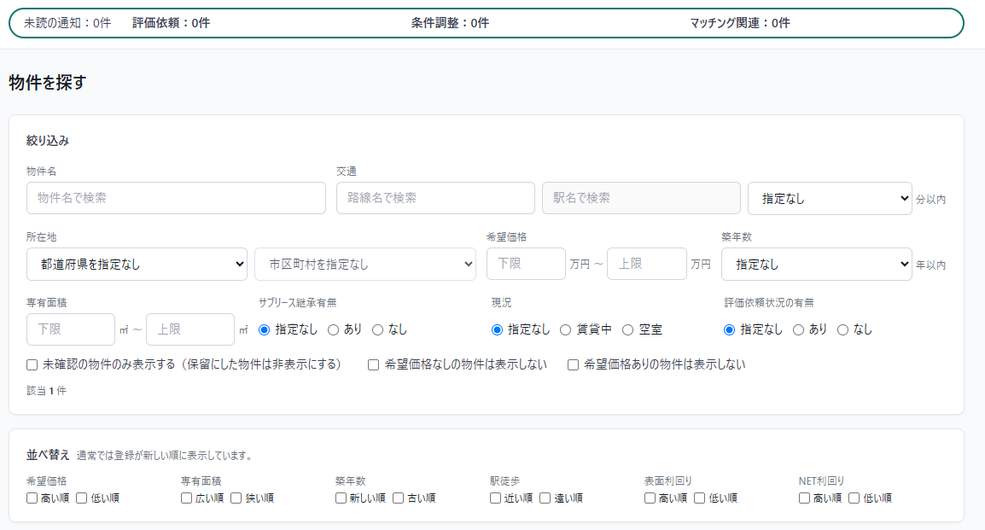The image size is (985, 530).
Task: Open the 都道府県を指定なし prefecture dropdown
Action: 137,265
